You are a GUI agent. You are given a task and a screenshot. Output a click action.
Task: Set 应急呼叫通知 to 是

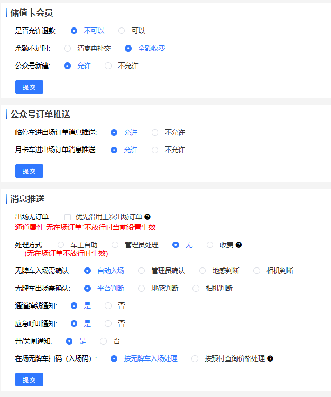tap(74, 324)
